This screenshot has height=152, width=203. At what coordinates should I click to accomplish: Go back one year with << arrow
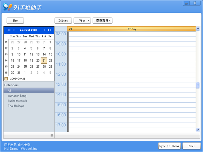9,30
